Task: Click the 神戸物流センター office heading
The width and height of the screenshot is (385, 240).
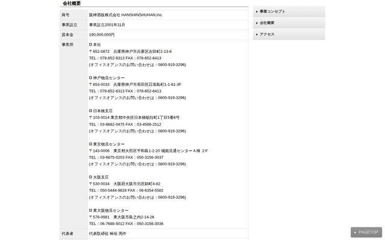Action: tap(107, 78)
